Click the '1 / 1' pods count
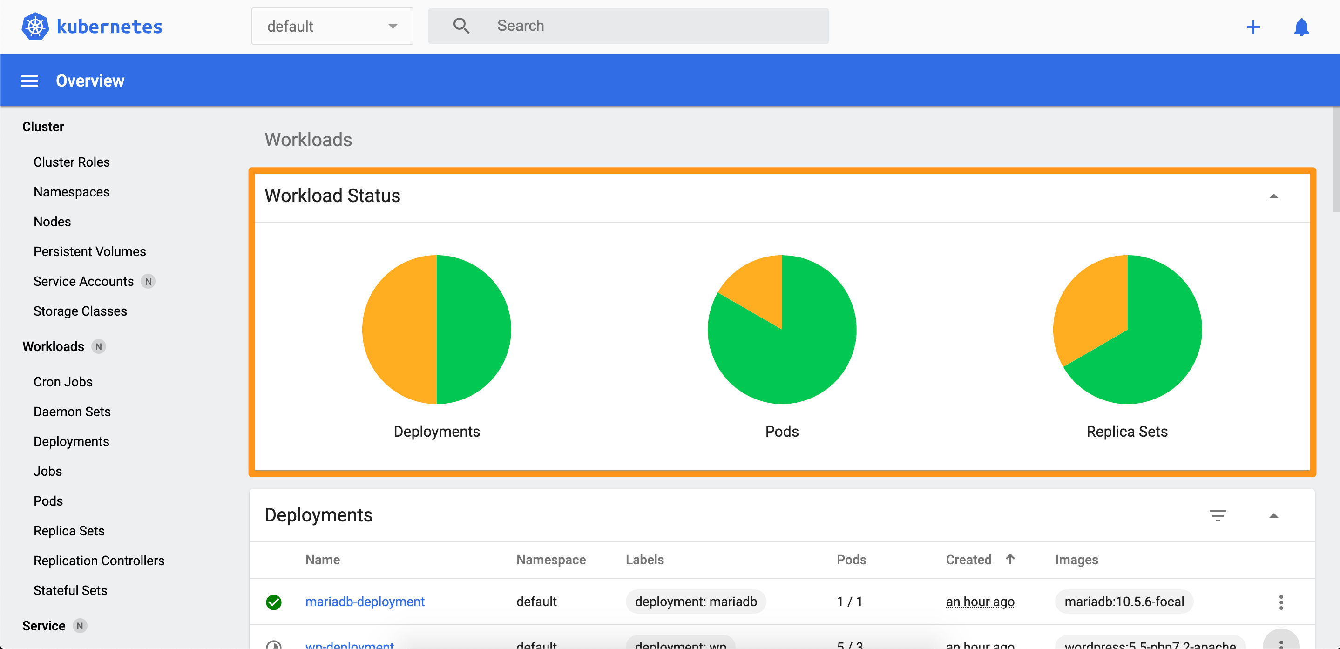 [849, 602]
